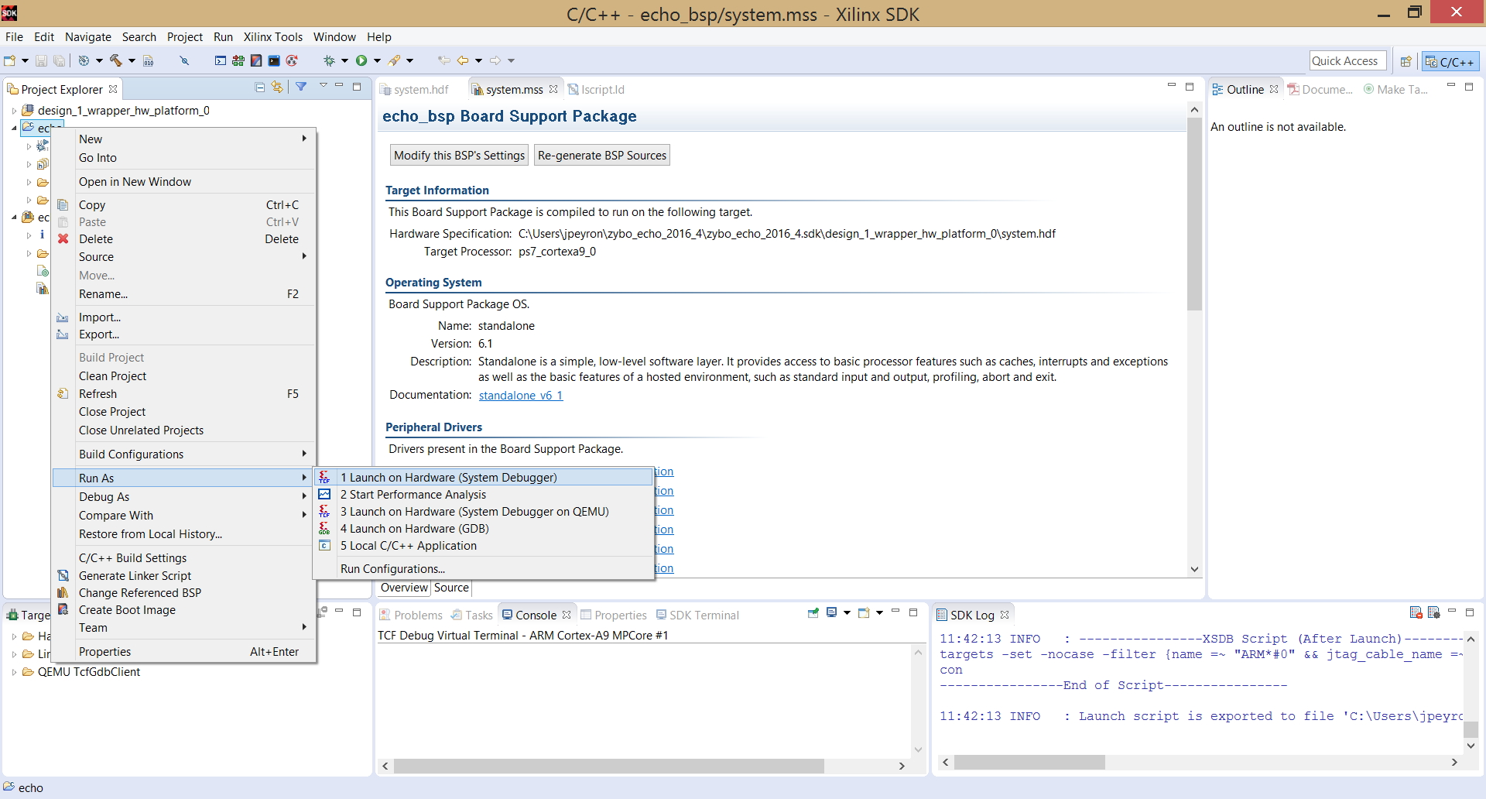The height and width of the screenshot is (799, 1486).
Task: Open the Display Selected Console dropdown arrow
Action: pyautogui.click(x=847, y=613)
